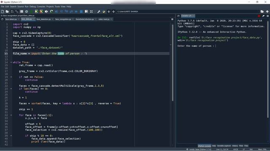The width and height of the screenshot is (270, 151).
Task: Open the Run menu
Action: click(x=27, y=7)
